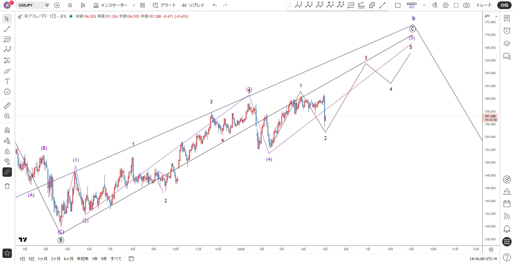Select the trend line drawing tool

click(7, 29)
